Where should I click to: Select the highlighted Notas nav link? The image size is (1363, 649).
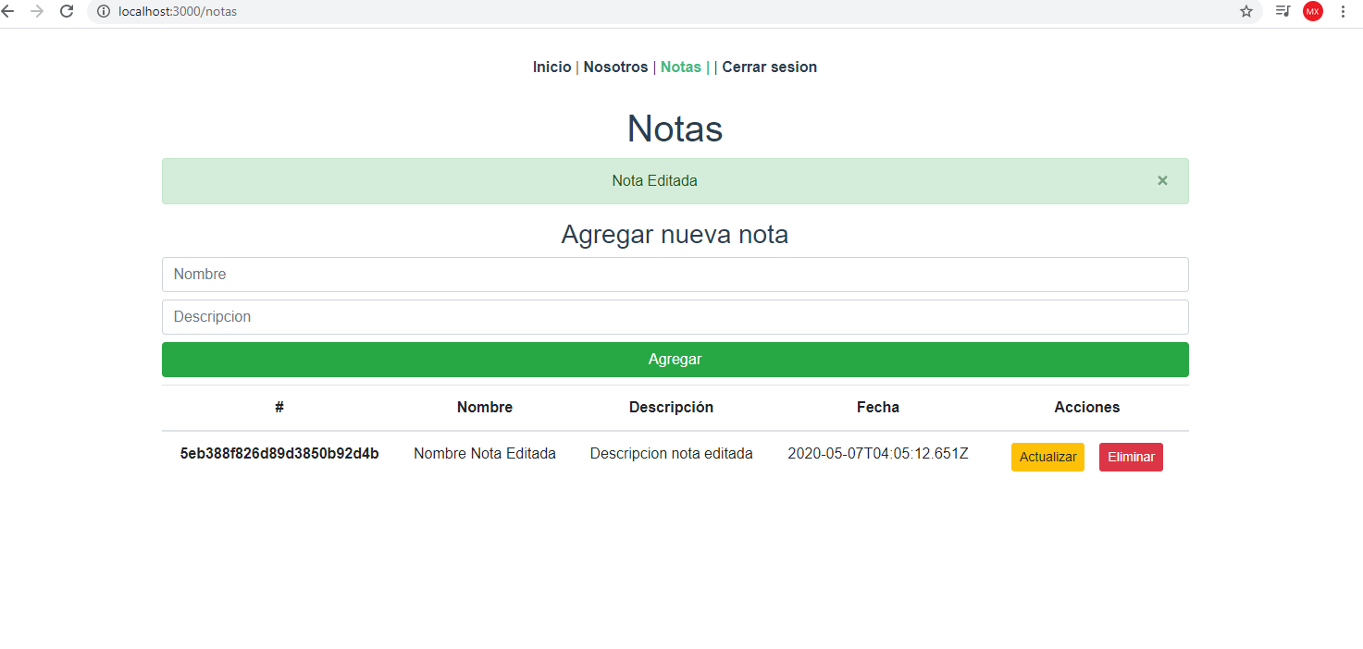click(x=681, y=67)
